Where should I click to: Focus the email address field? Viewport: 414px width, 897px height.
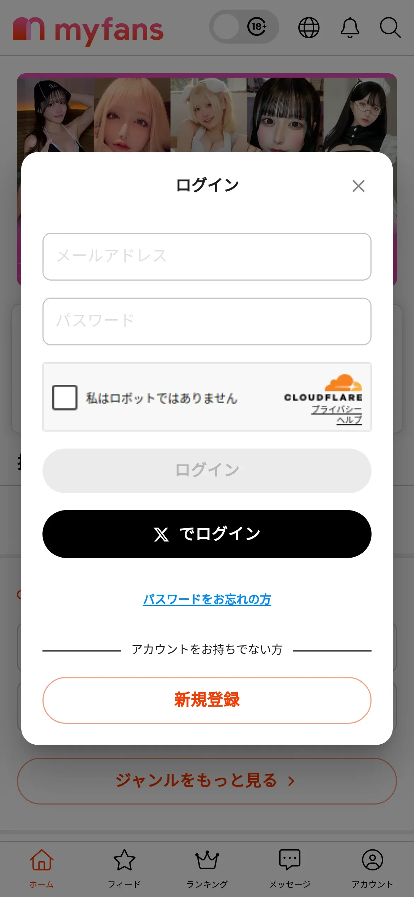coord(207,256)
